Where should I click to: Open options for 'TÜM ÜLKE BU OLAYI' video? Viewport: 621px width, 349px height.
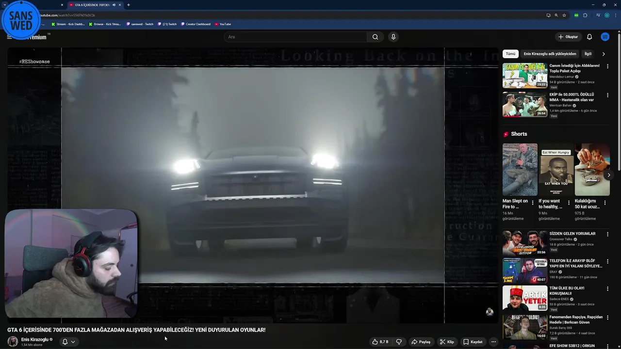(x=607, y=289)
